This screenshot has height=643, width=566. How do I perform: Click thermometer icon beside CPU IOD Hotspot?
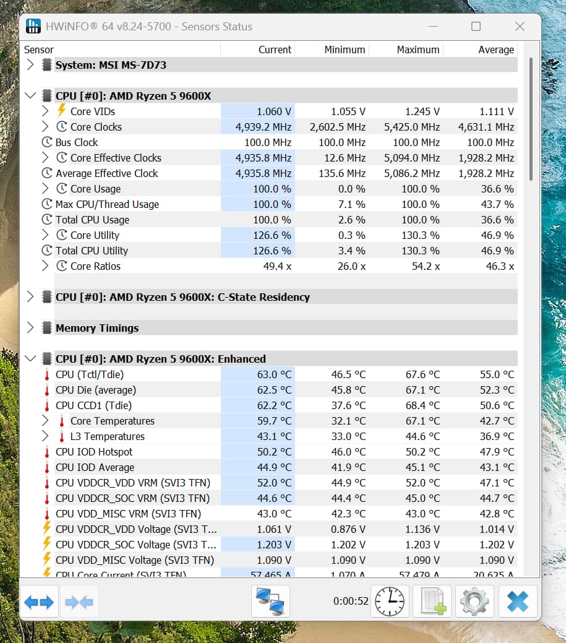(x=47, y=452)
